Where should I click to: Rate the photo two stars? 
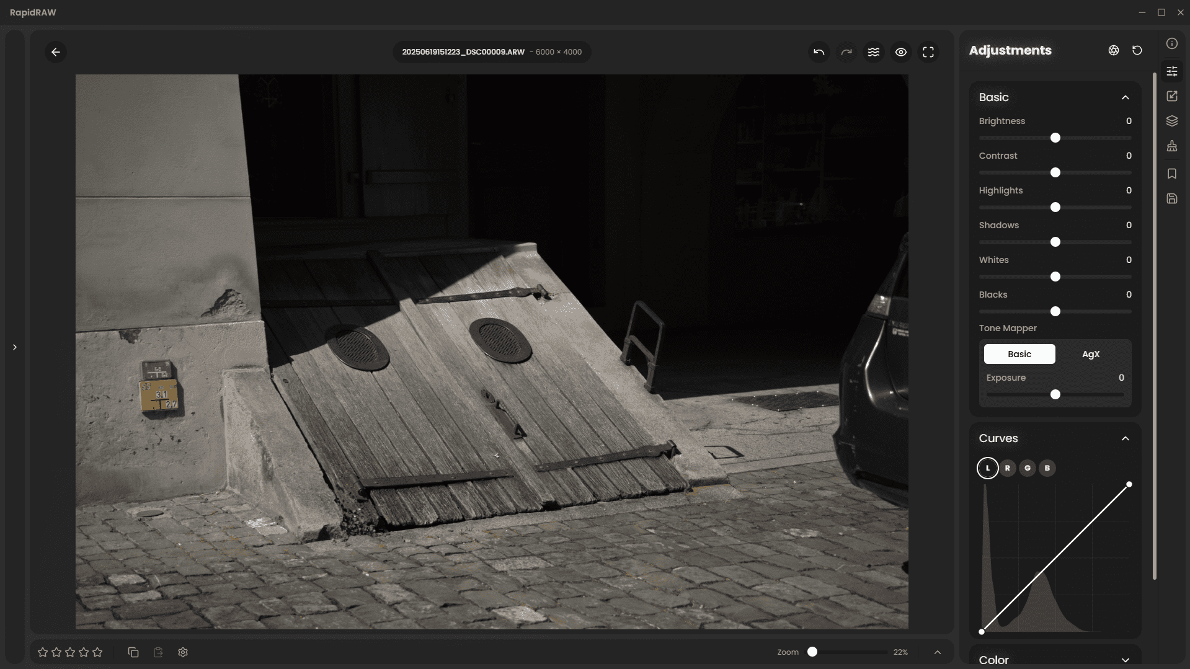[56, 652]
